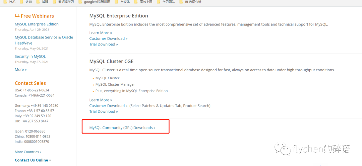Image resolution: width=362 pixels, height=166 pixels.
Task: Open MySQL Enterprise Edition webinar link
Action: 37,24
